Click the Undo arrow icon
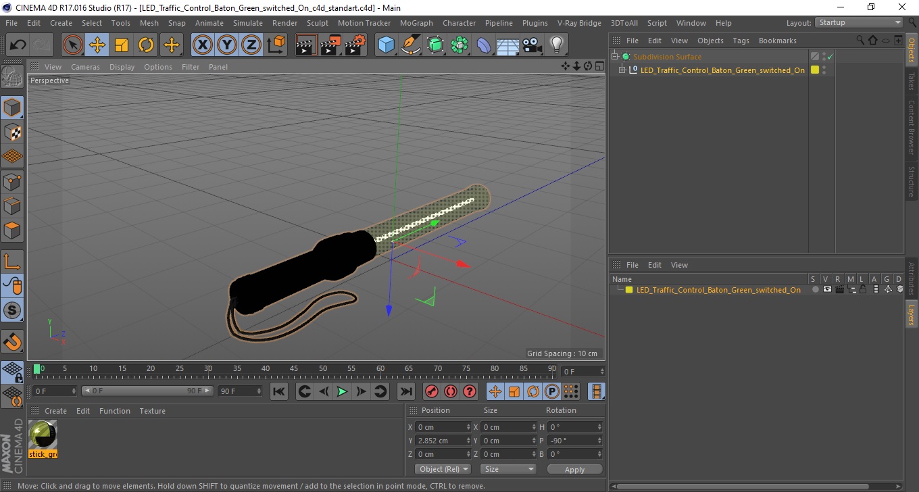The height and width of the screenshot is (492, 919). pos(18,45)
